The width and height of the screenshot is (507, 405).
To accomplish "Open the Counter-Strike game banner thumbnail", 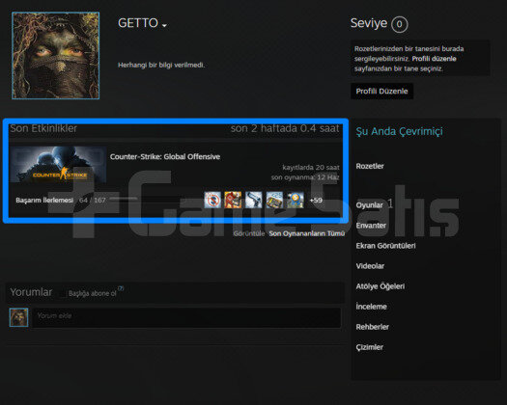I will click(58, 165).
